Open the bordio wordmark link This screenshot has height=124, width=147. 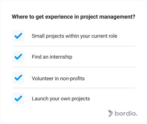pyautogui.click(x=126, y=114)
